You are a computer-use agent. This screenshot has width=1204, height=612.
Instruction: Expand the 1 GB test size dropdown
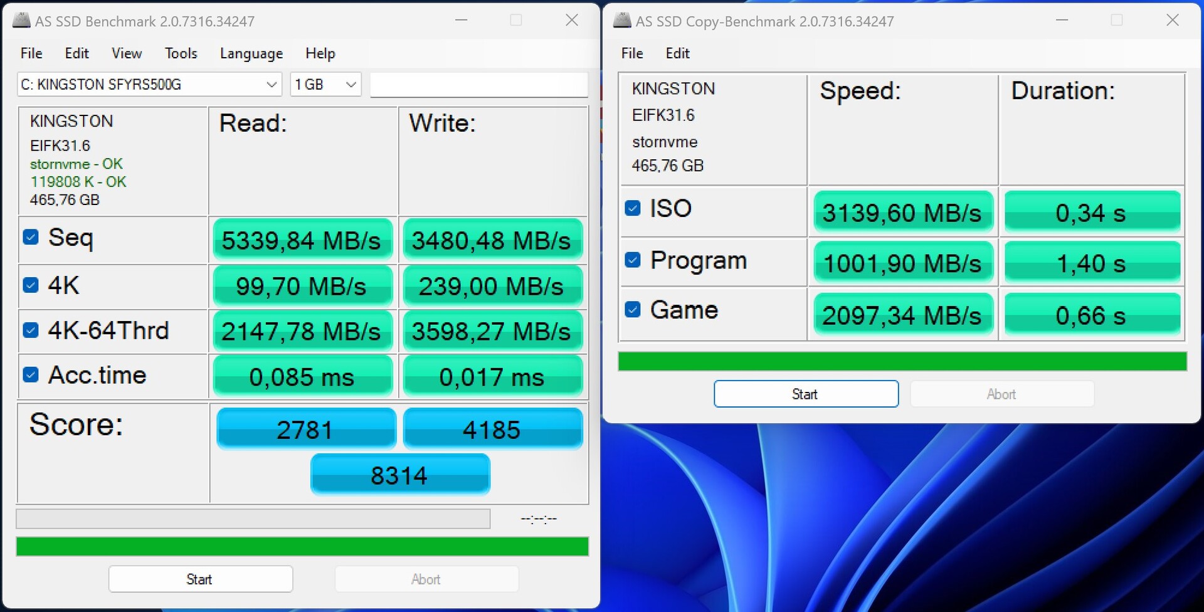click(325, 85)
